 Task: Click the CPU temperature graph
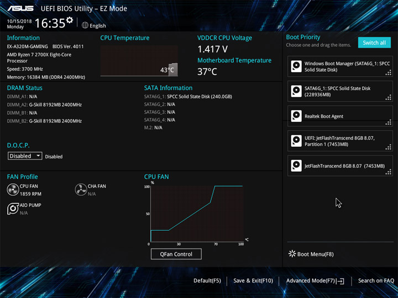click(139, 61)
